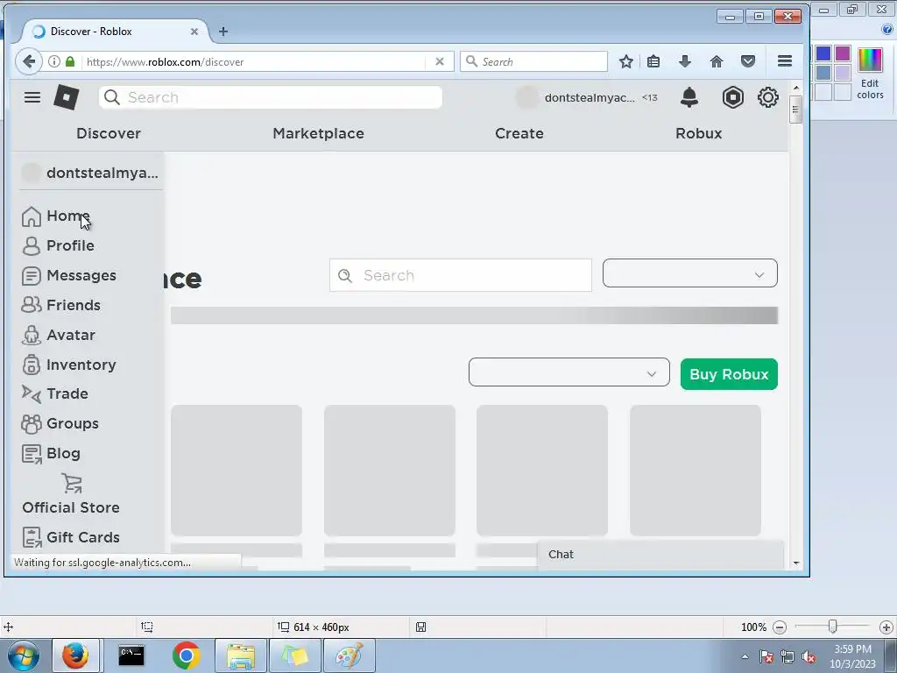
Task: Click the green padlock security icon
Action: pyautogui.click(x=70, y=61)
